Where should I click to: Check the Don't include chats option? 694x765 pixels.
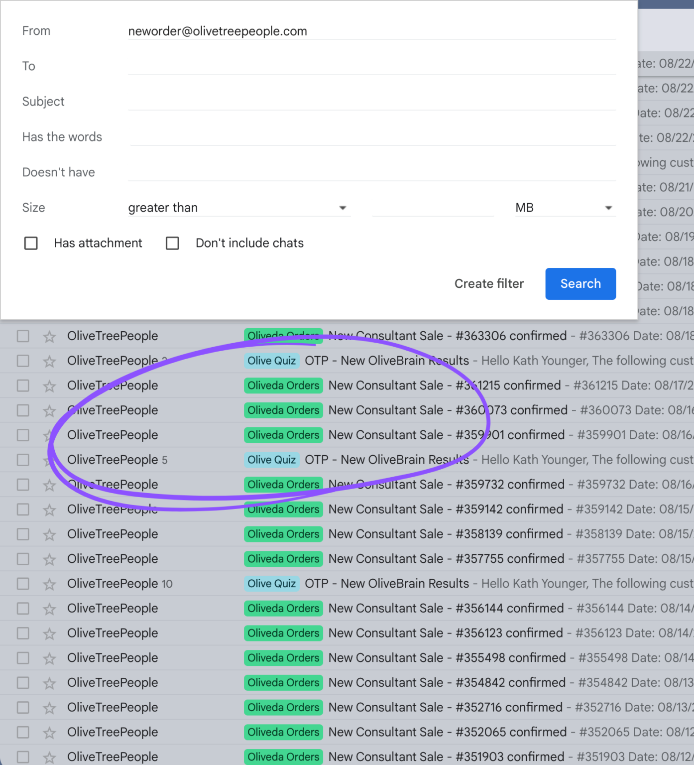coord(172,243)
